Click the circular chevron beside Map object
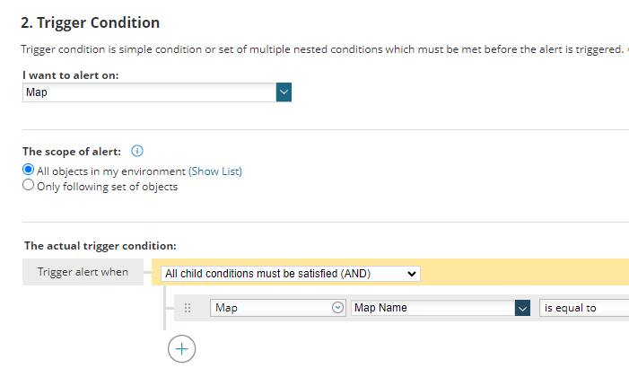 [338, 308]
